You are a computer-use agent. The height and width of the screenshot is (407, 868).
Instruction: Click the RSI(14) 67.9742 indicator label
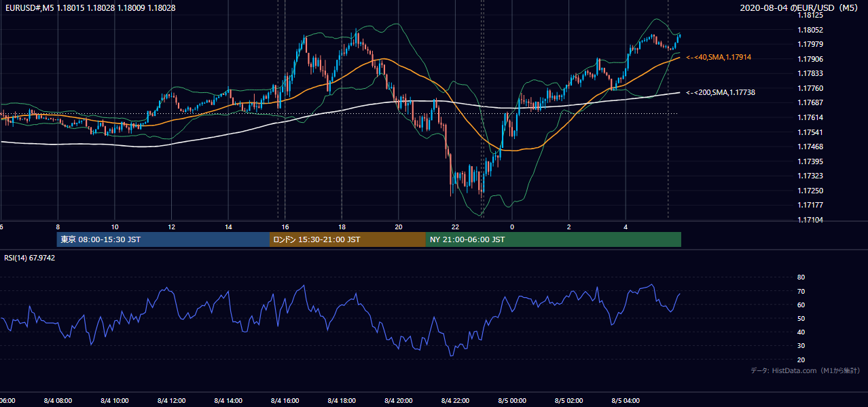[30, 258]
